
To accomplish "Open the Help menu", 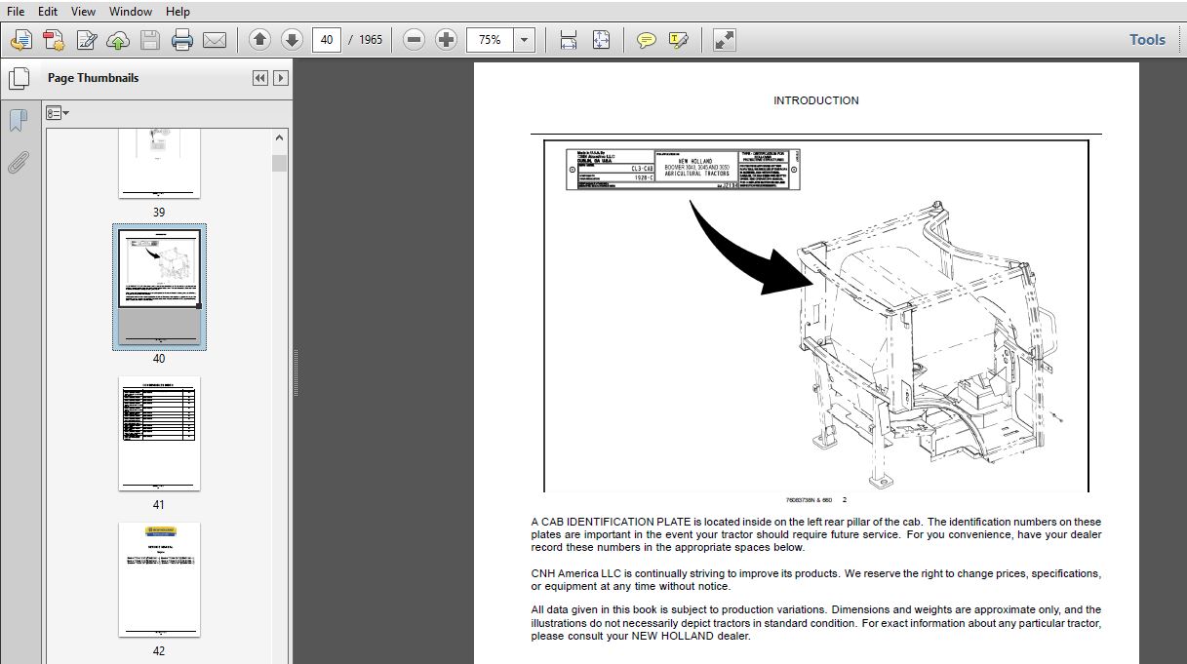I will point(178,12).
